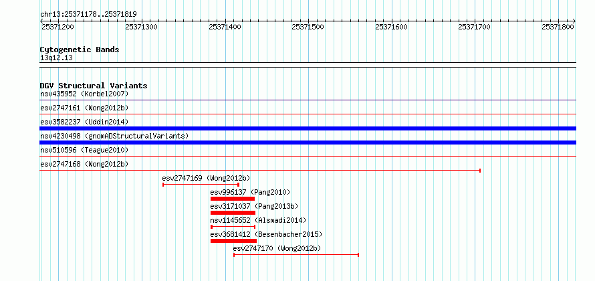Image resolution: width=595 pixels, height=281 pixels.
Task: Click the thin purple nsv435952 variant line
Action: (308, 100)
